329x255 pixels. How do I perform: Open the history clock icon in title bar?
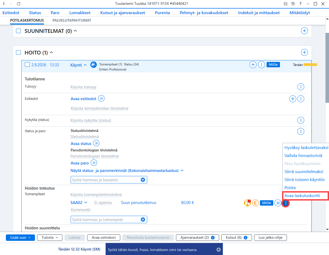click(x=293, y=4)
